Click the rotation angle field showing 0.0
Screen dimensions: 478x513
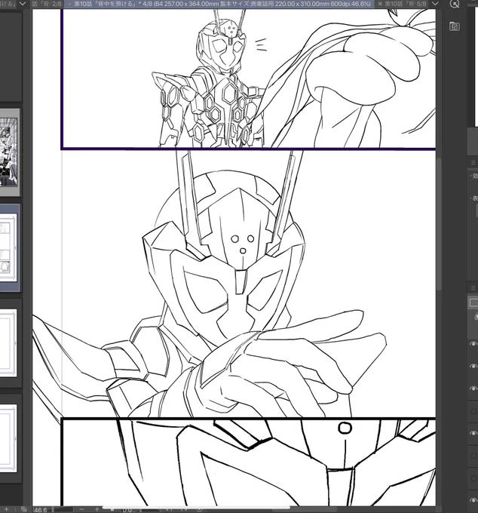coord(127,510)
